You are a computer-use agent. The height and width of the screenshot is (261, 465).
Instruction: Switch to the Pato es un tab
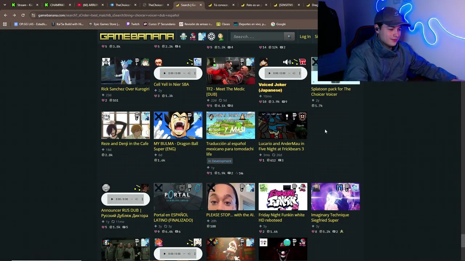(x=253, y=5)
